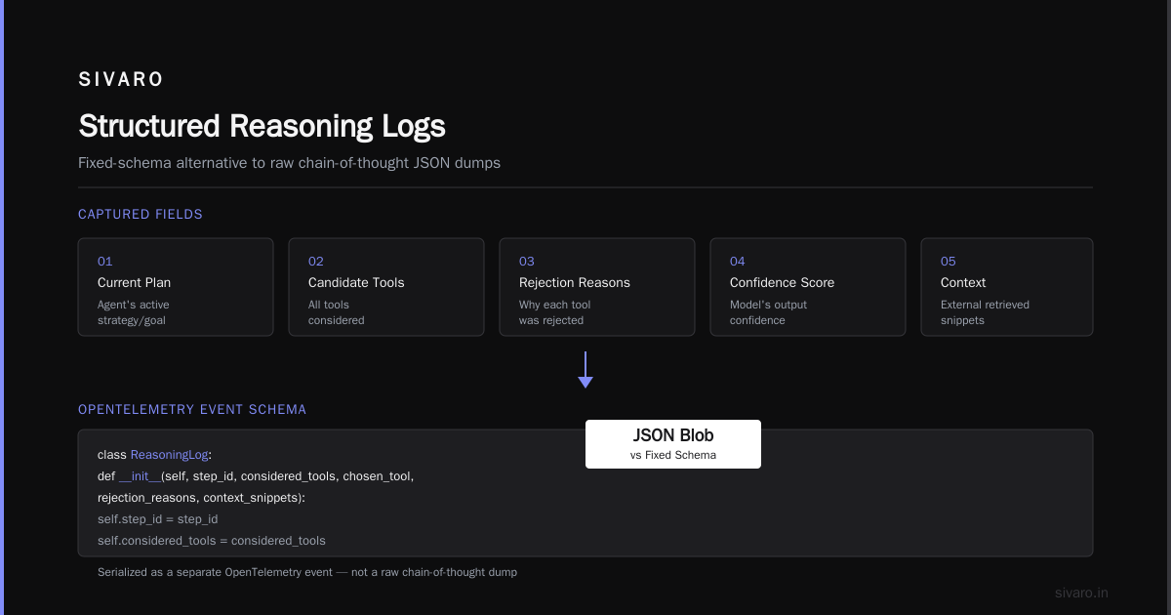Click "All tools considered" description
Image resolution: width=1171 pixels, height=615 pixels.
tap(337, 312)
